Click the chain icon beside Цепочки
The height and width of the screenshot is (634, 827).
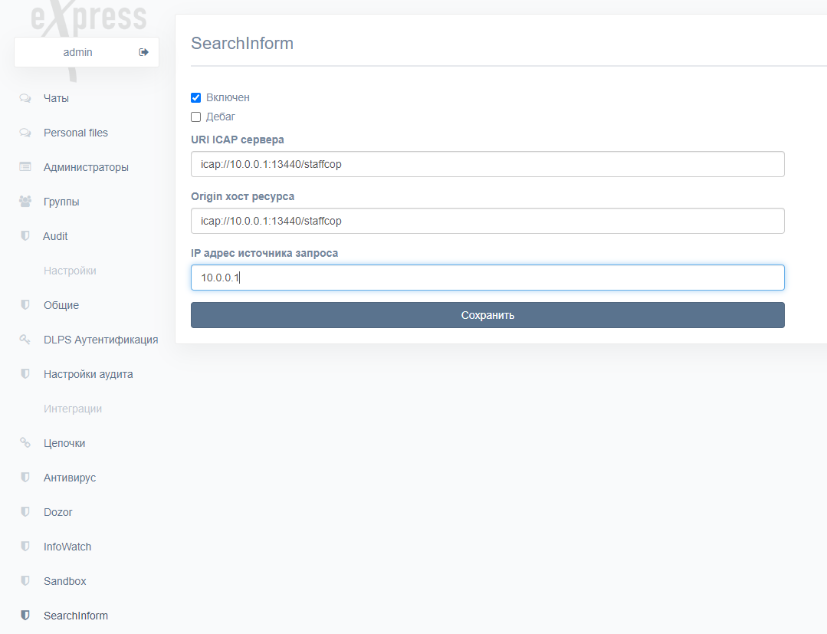click(x=25, y=443)
